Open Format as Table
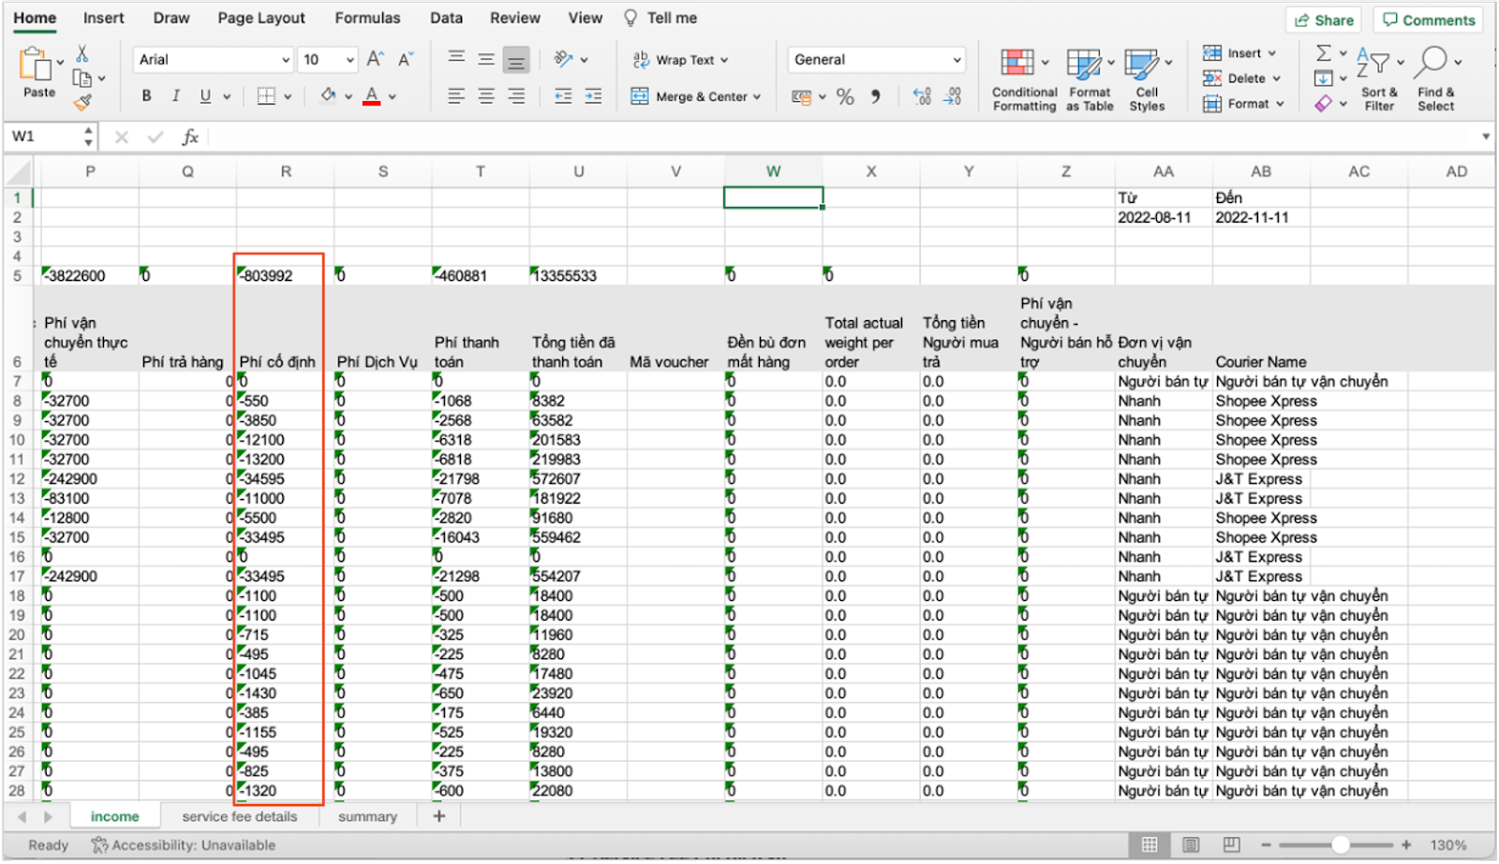The width and height of the screenshot is (1499, 864). pos(1090,80)
